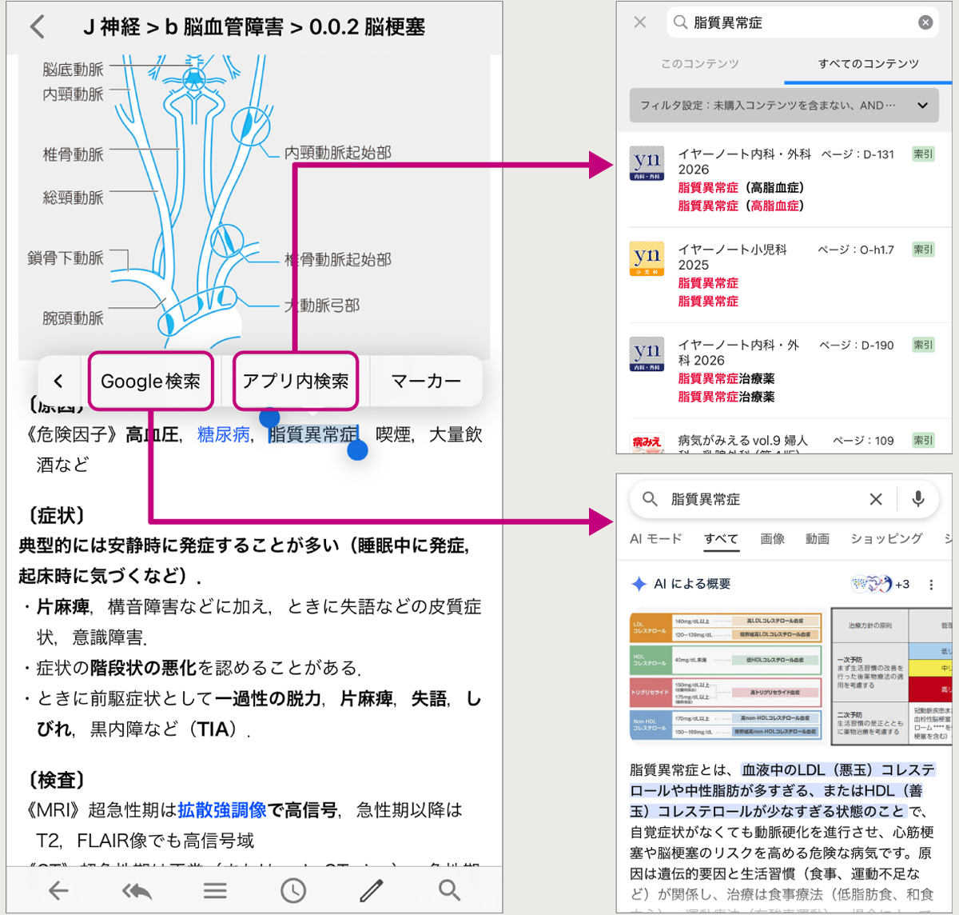Image resolution: width=959 pixels, height=915 pixels.
Task: Clear the app search field text
Action: coord(925,22)
